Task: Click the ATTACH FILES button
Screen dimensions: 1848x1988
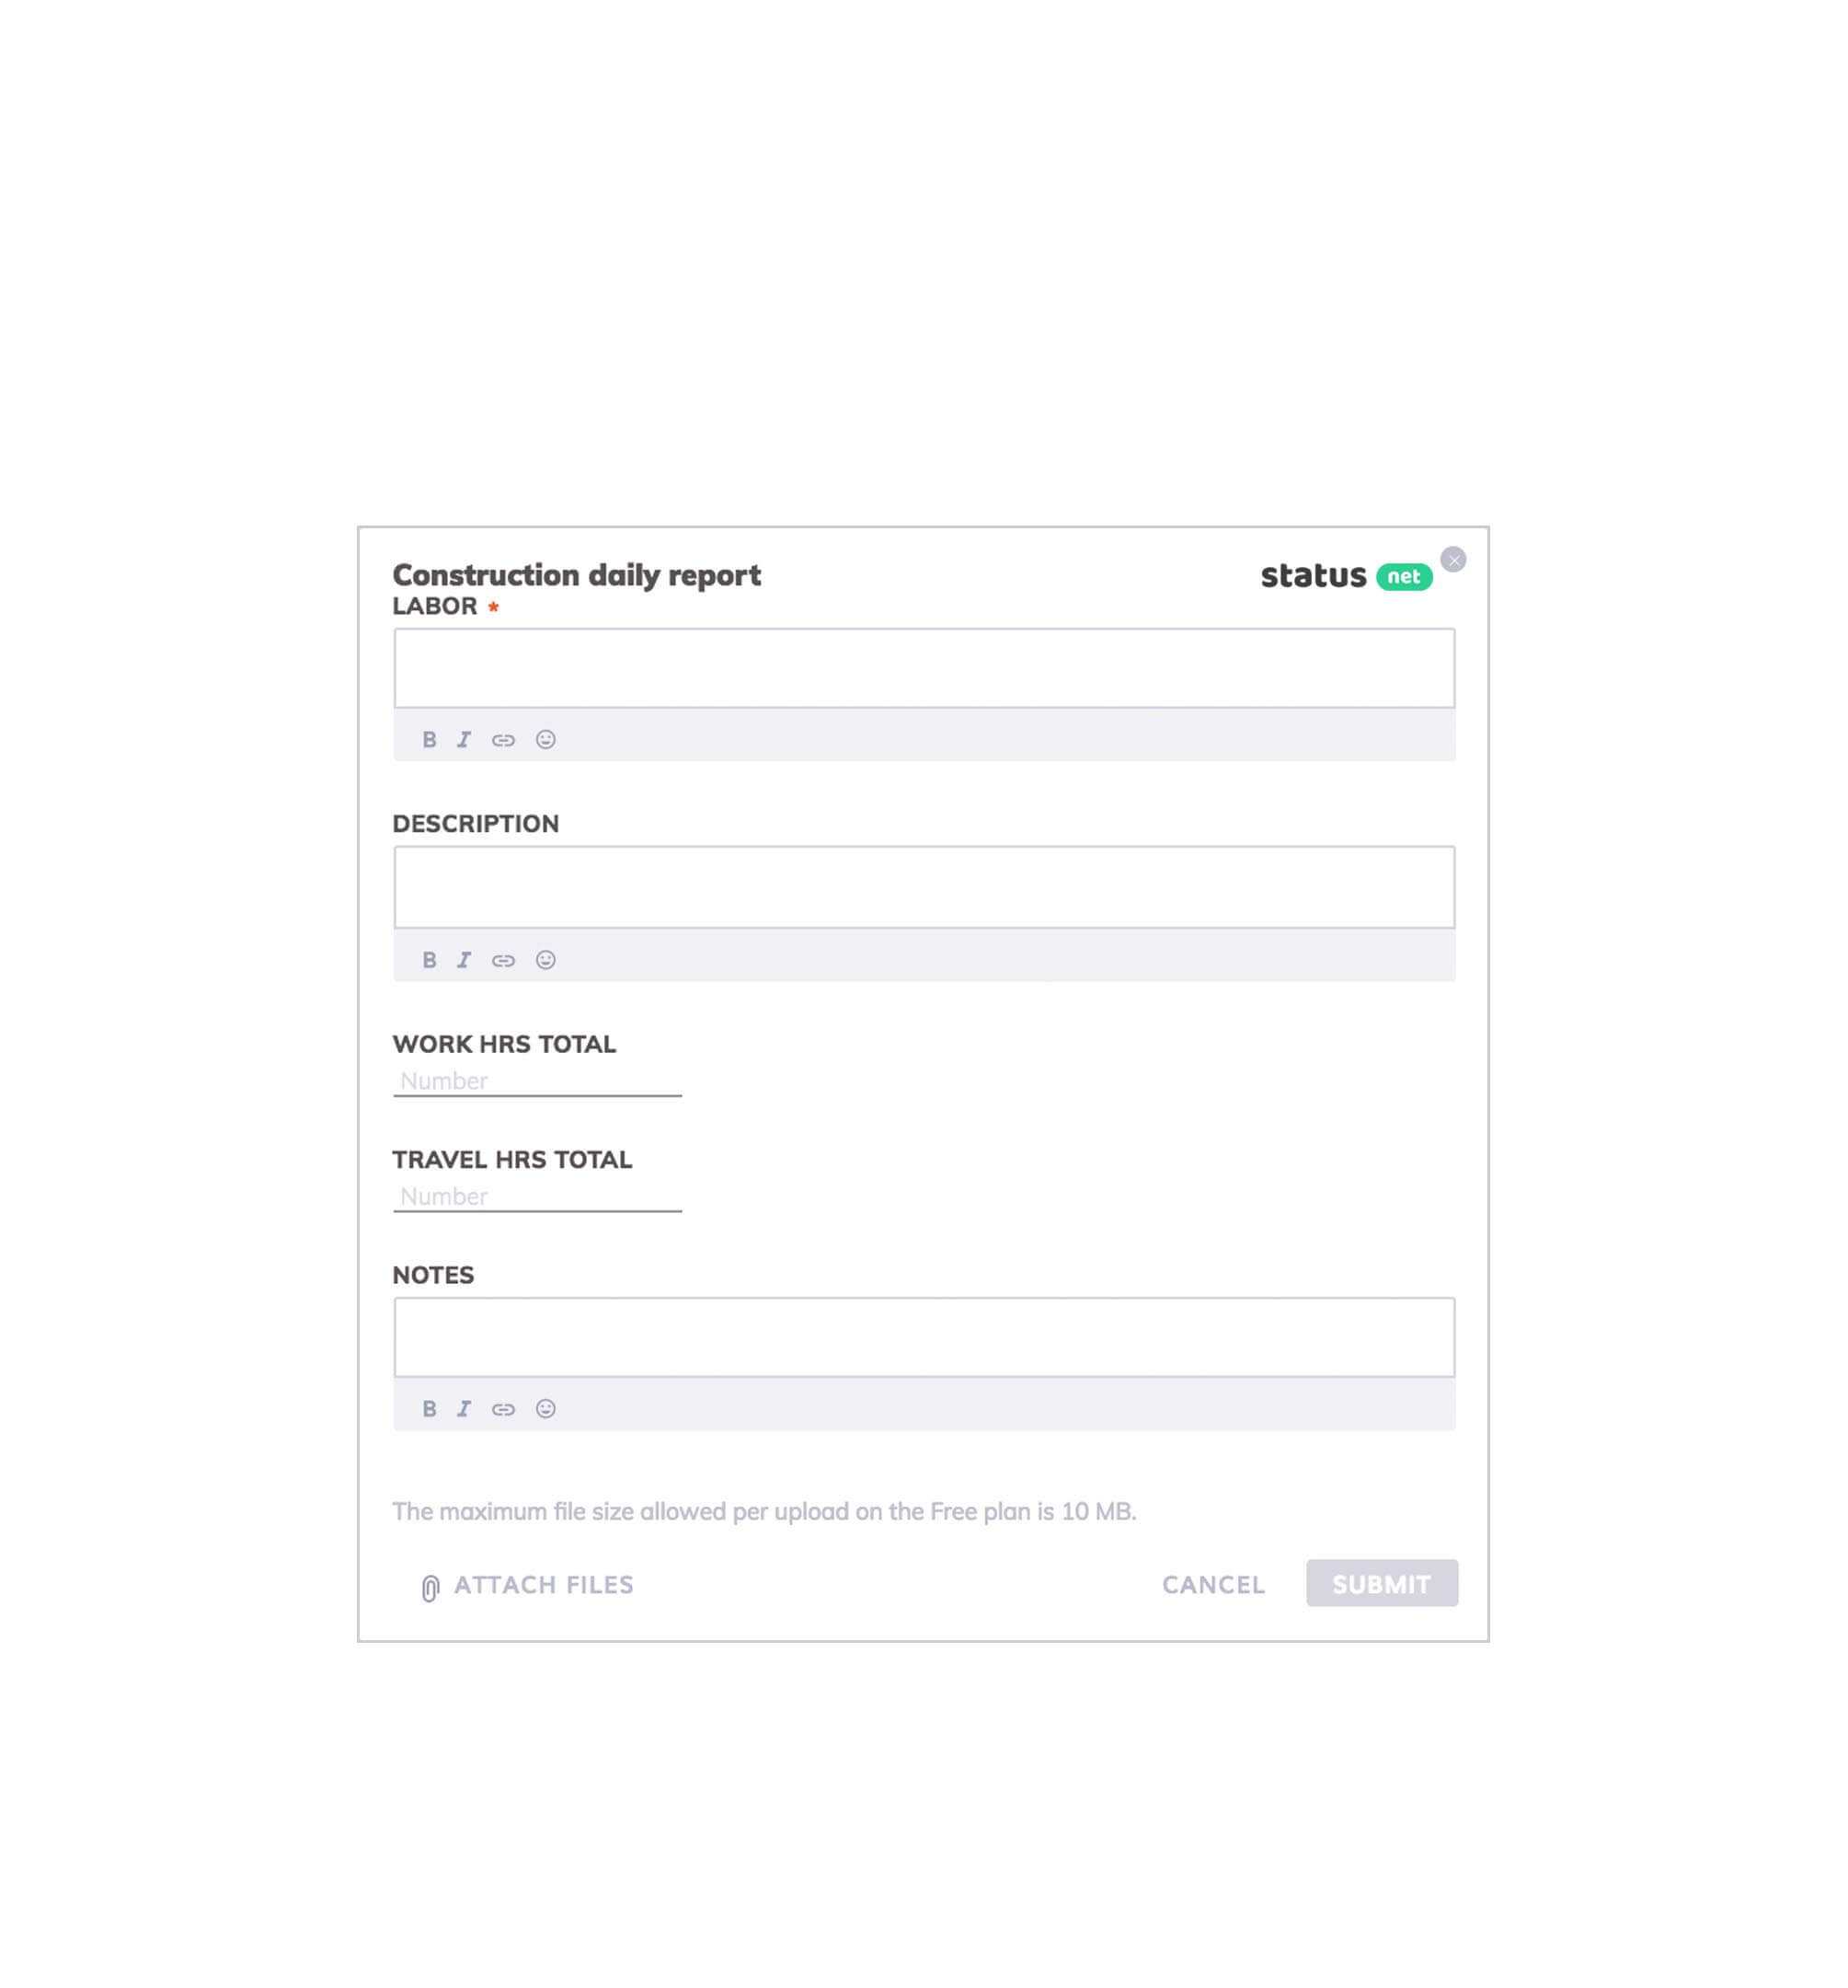Action: click(522, 1585)
